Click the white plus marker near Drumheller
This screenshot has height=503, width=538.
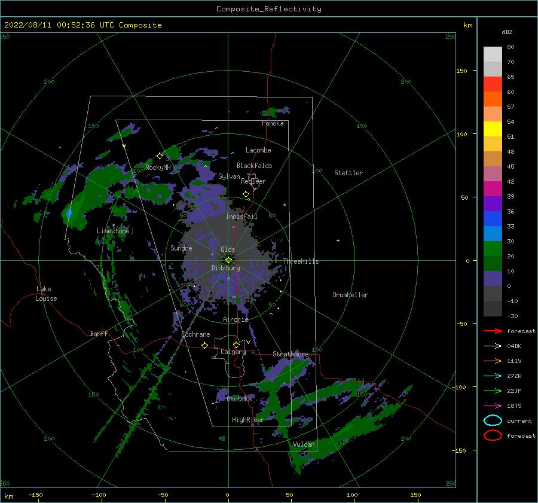click(338, 240)
